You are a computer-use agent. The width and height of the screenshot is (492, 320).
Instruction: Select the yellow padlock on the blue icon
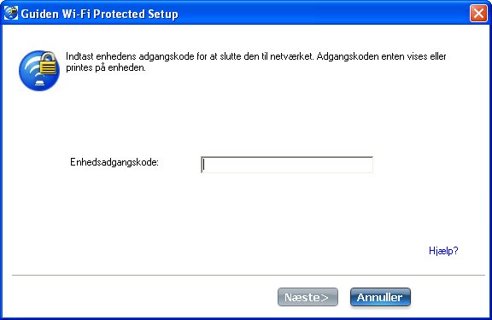[50, 64]
